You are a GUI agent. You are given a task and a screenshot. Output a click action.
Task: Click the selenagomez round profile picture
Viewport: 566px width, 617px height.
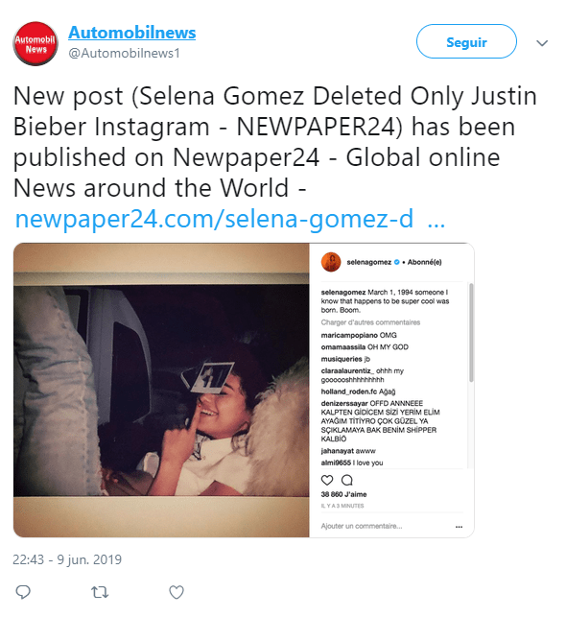click(x=331, y=262)
